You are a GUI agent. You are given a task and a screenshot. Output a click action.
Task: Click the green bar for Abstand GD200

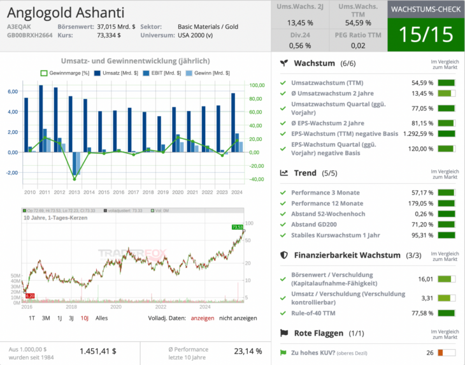[x=446, y=225]
